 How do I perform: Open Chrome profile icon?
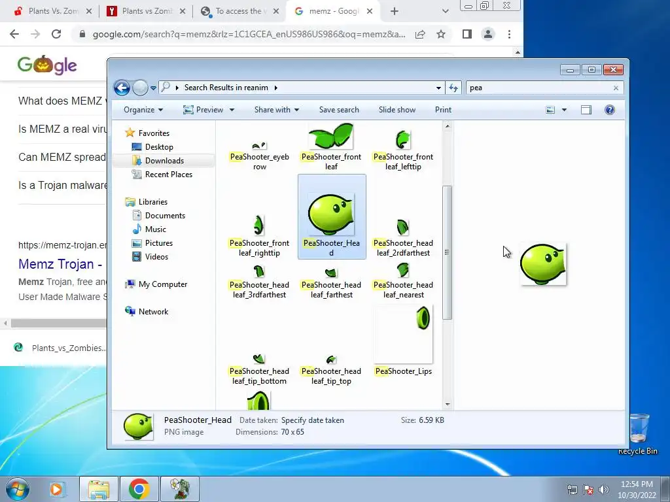point(488,34)
